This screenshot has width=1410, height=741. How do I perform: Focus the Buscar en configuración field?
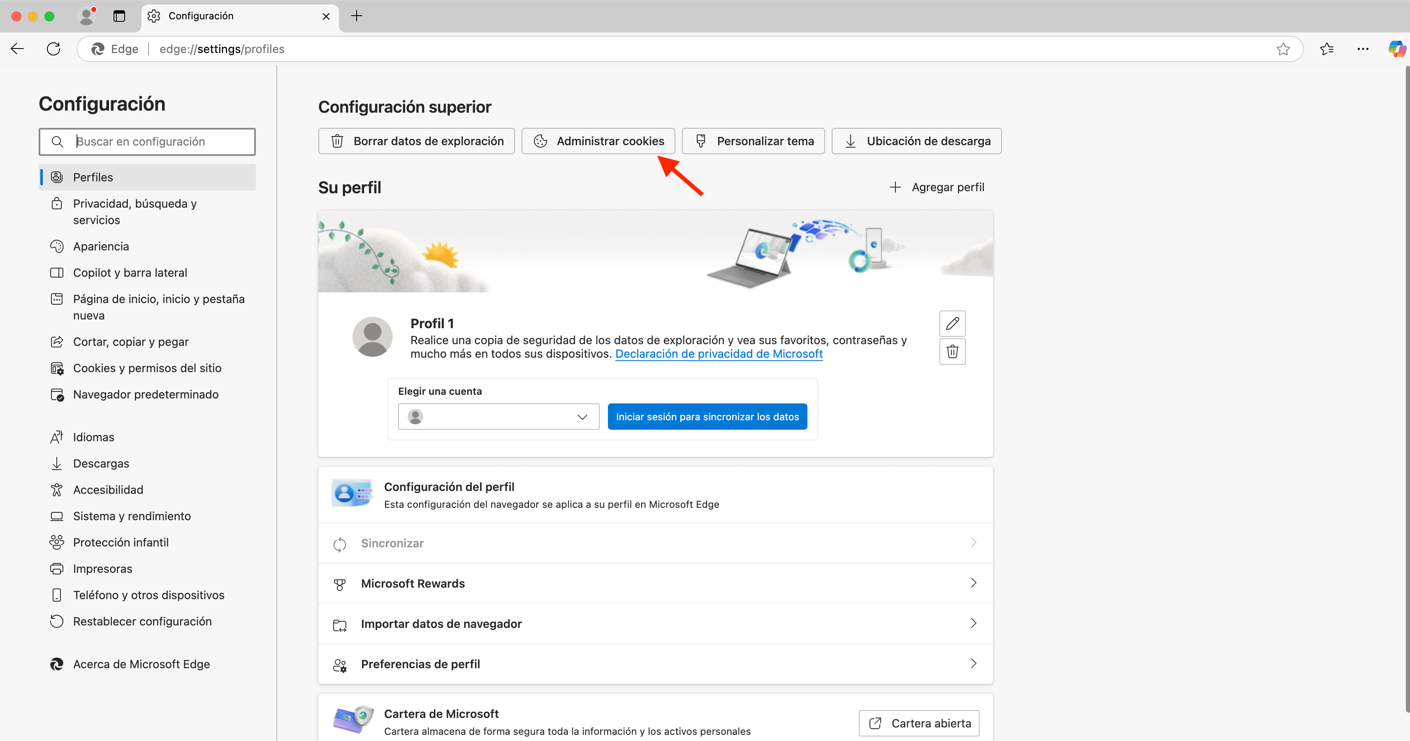159,142
